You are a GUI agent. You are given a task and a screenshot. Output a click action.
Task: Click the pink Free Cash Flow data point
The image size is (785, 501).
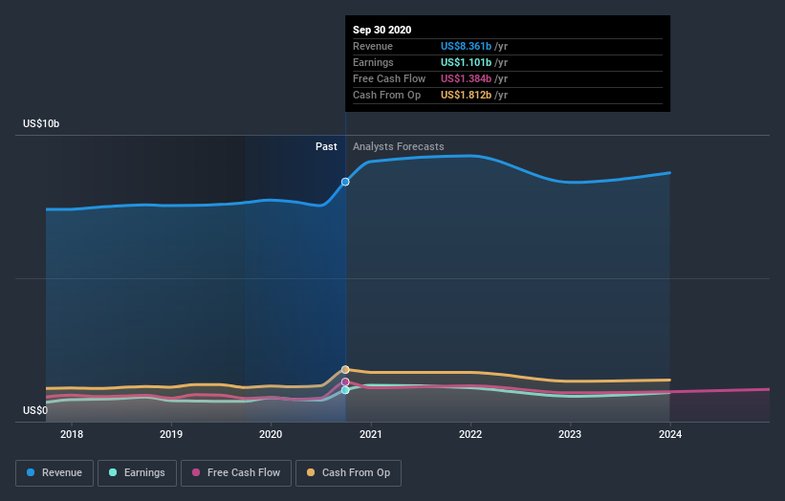(x=345, y=381)
